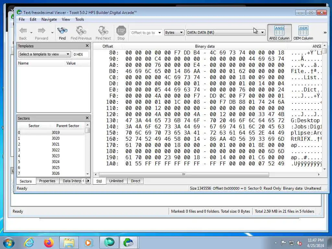Image resolution: width=332 pixels, height=249 pixels.
Task: Open the Windows Start button
Action: tap(9, 243)
